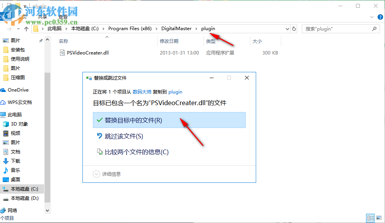Expand the ribbon with the chevron
This screenshot has width=385, height=223.
click(x=372, y=17)
